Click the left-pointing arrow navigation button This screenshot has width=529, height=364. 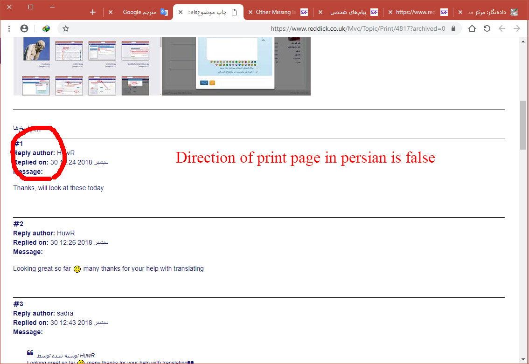[502, 28]
